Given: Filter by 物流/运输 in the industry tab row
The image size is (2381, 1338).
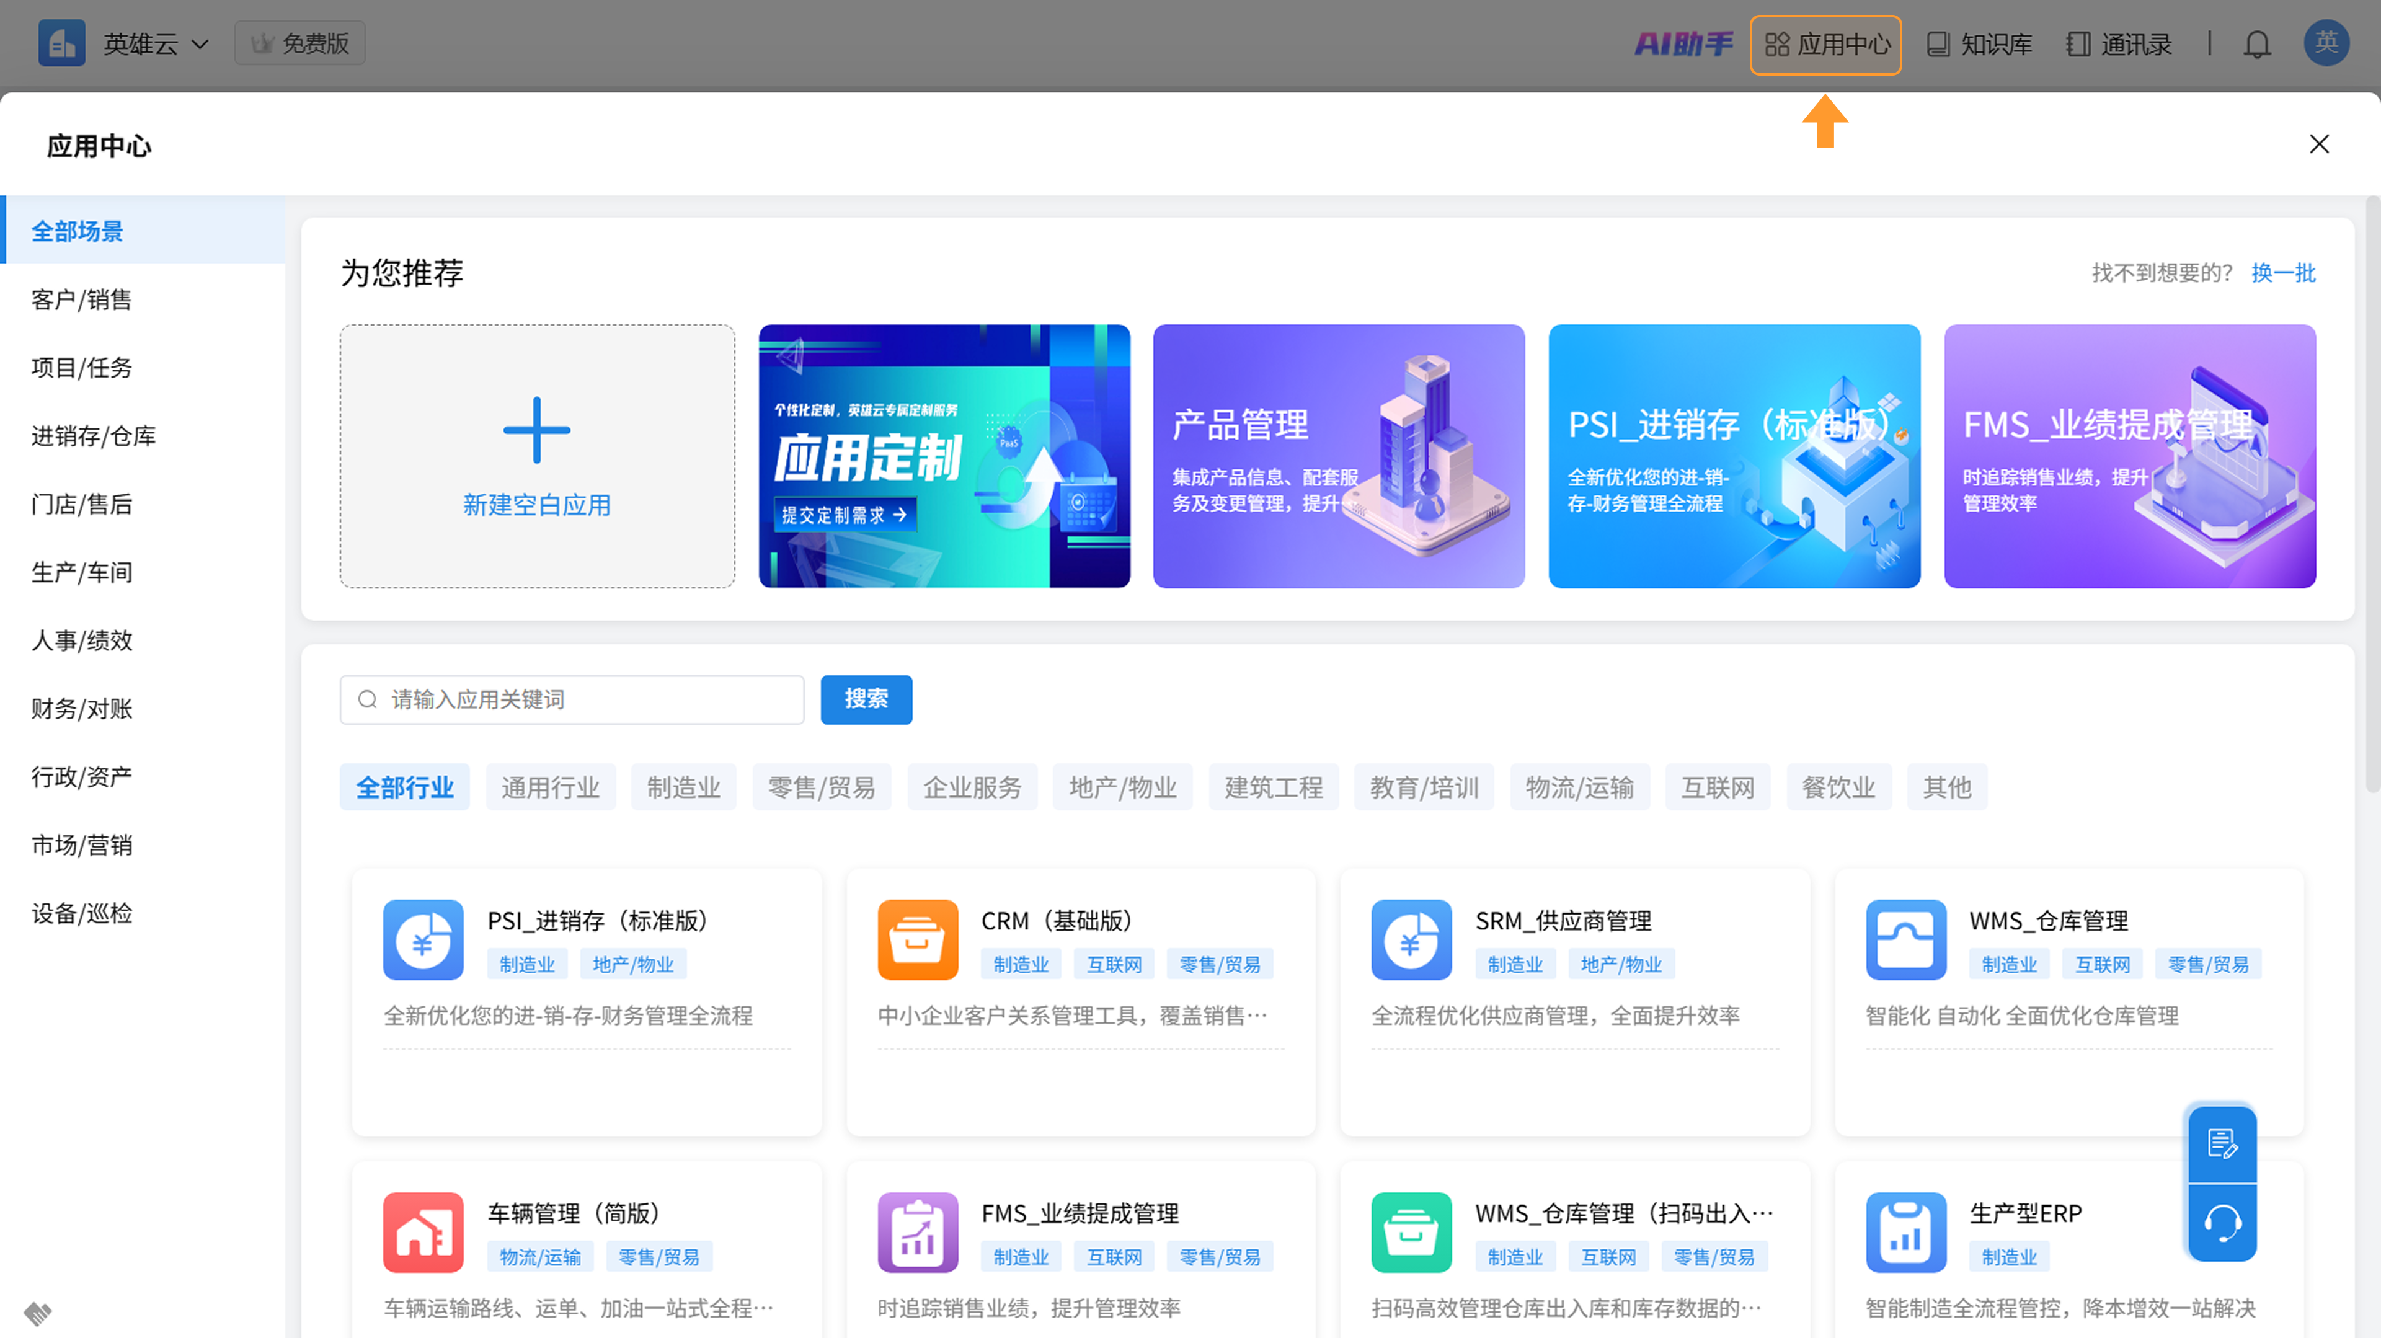Looking at the screenshot, I should pyautogui.click(x=1580, y=787).
